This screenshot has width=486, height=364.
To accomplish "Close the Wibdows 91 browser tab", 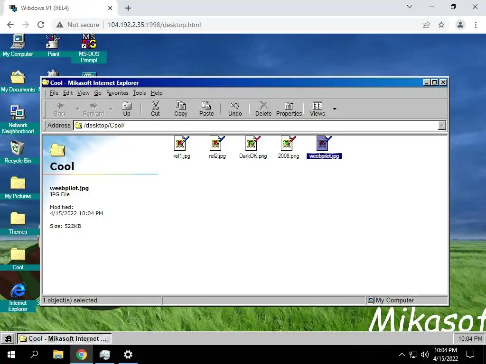I will click(x=110, y=8).
